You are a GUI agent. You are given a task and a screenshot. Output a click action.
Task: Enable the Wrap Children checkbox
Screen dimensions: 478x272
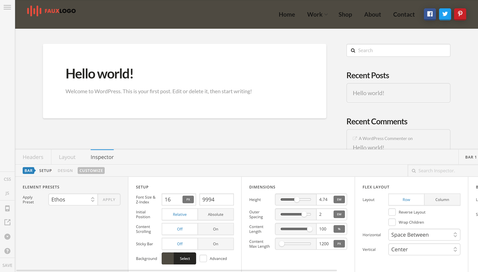(x=392, y=222)
